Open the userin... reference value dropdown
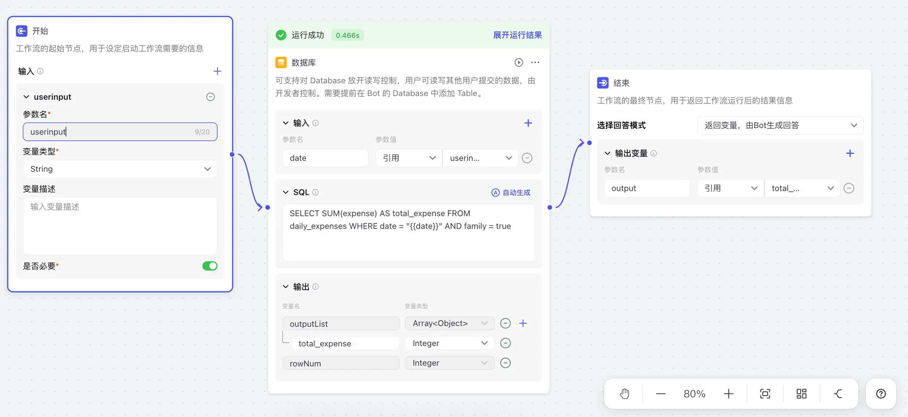908x417 pixels. point(481,158)
